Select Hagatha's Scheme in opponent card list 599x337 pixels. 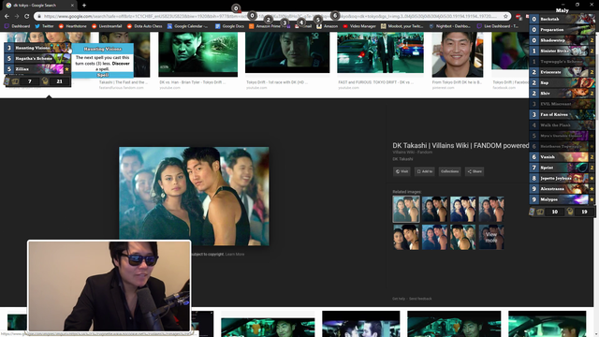(x=37, y=58)
